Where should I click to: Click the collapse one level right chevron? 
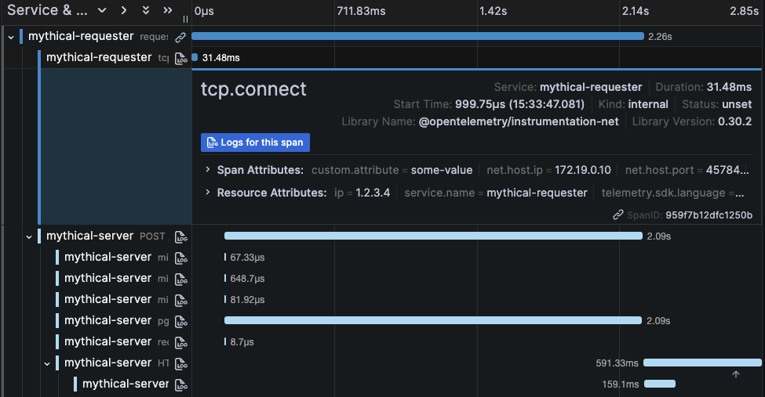point(124,11)
